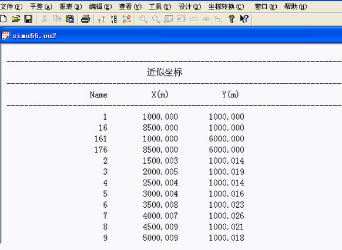Click X value 4000.007

pos(160,216)
